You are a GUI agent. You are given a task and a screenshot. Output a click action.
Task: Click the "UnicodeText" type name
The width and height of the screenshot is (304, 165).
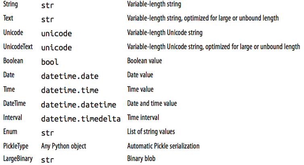18,47
